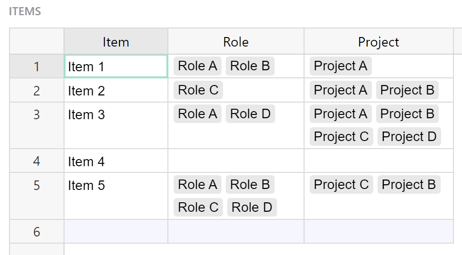Select row number 6 header
This screenshot has height=255, width=462.
point(37,231)
